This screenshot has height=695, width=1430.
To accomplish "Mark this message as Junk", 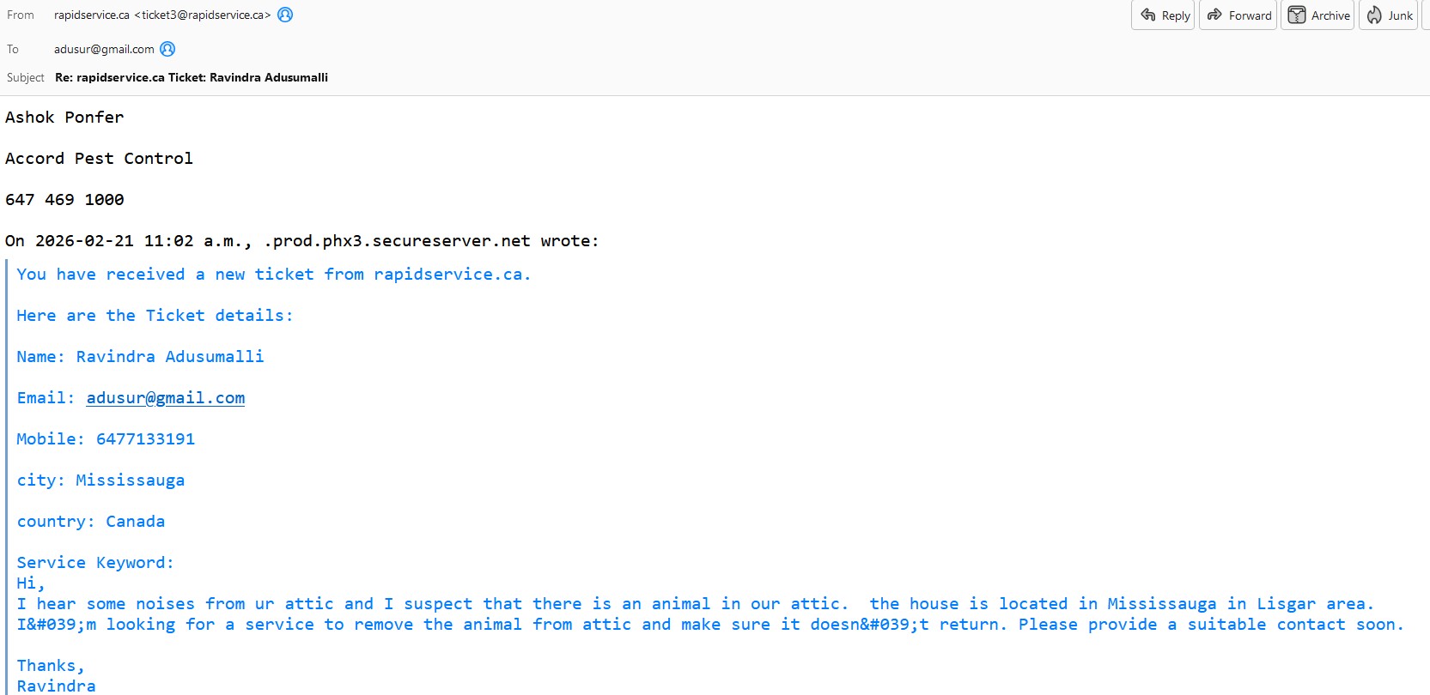I will [x=1389, y=15].
